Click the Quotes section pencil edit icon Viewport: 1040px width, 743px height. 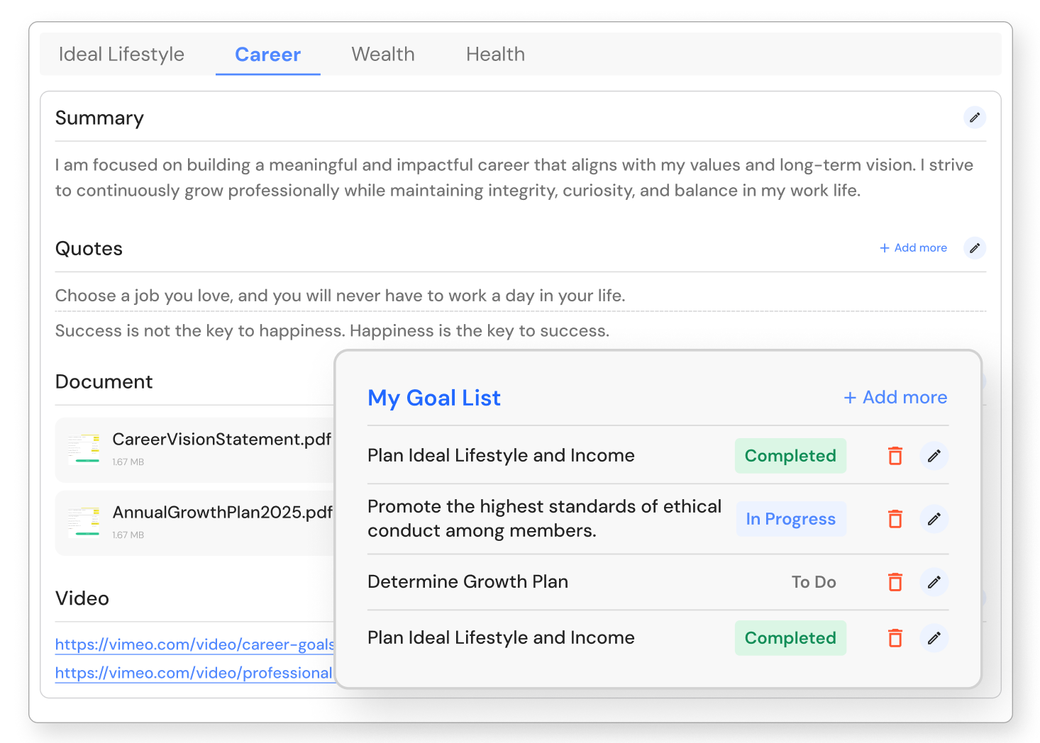pyautogui.click(x=975, y=248)
